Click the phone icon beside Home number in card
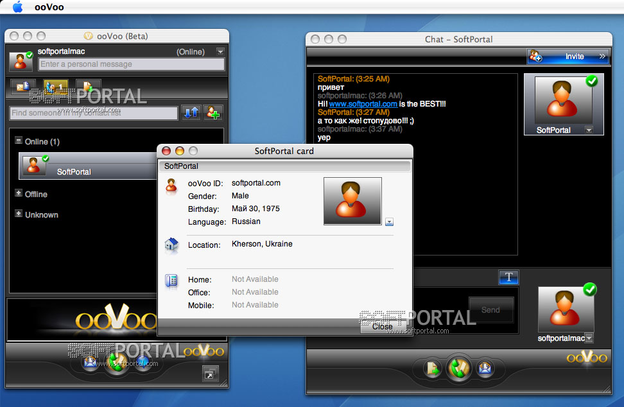 171,281
